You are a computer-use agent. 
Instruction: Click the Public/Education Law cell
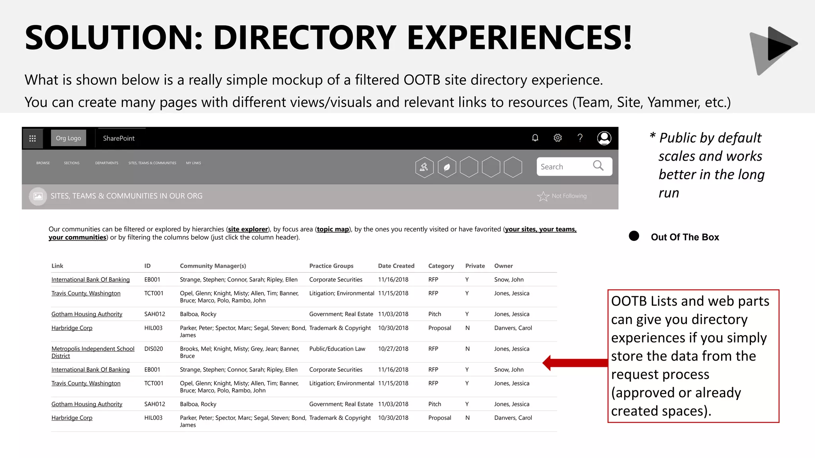pos(337,349)
